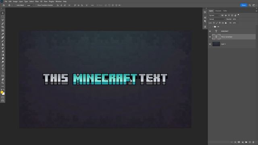Screen dimensions: 258x145
Task: Open the Help menu
Action: pyautogui.click(x=65, y=2)
